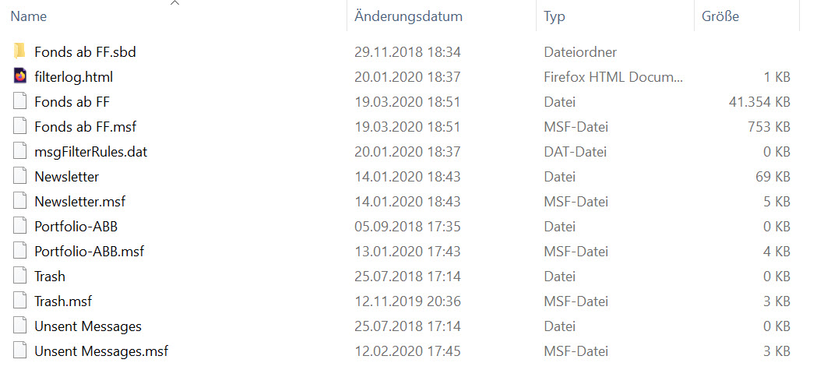824x377 pixels.
Task: Sort files by the Name column header
Action: [x=28, y=16]
